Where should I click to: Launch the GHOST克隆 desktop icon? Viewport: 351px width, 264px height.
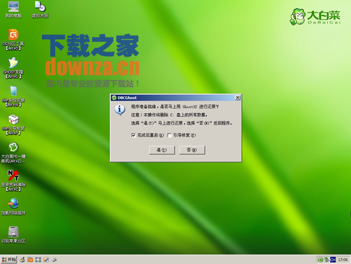13,68
